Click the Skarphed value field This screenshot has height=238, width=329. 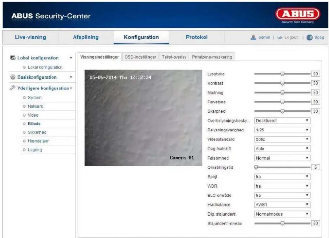click(315, 111)
